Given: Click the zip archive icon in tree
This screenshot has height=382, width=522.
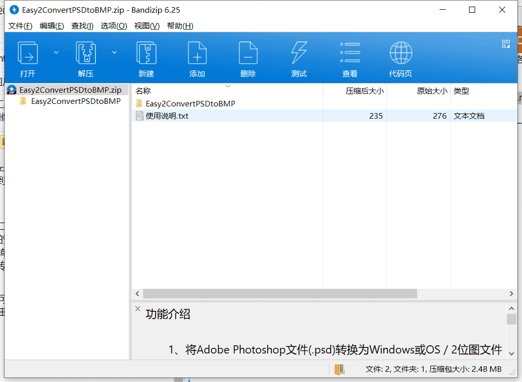Looking at the screenshot, I should [12, 90].
